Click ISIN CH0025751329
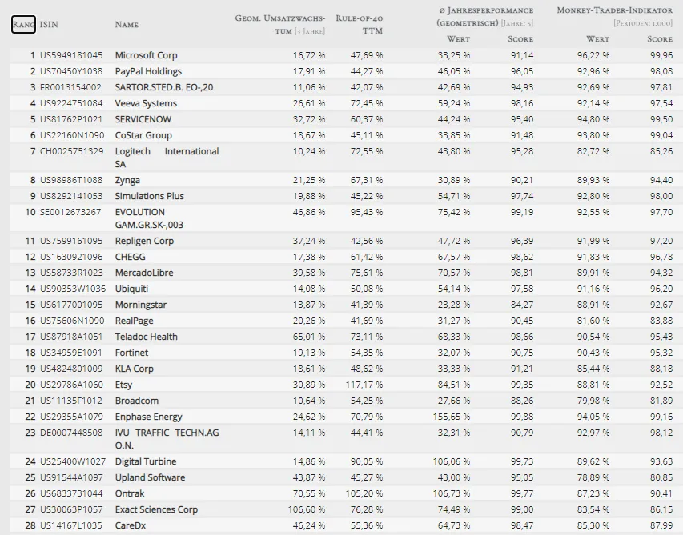The image size is (683, 535). [x=72, y=151]
